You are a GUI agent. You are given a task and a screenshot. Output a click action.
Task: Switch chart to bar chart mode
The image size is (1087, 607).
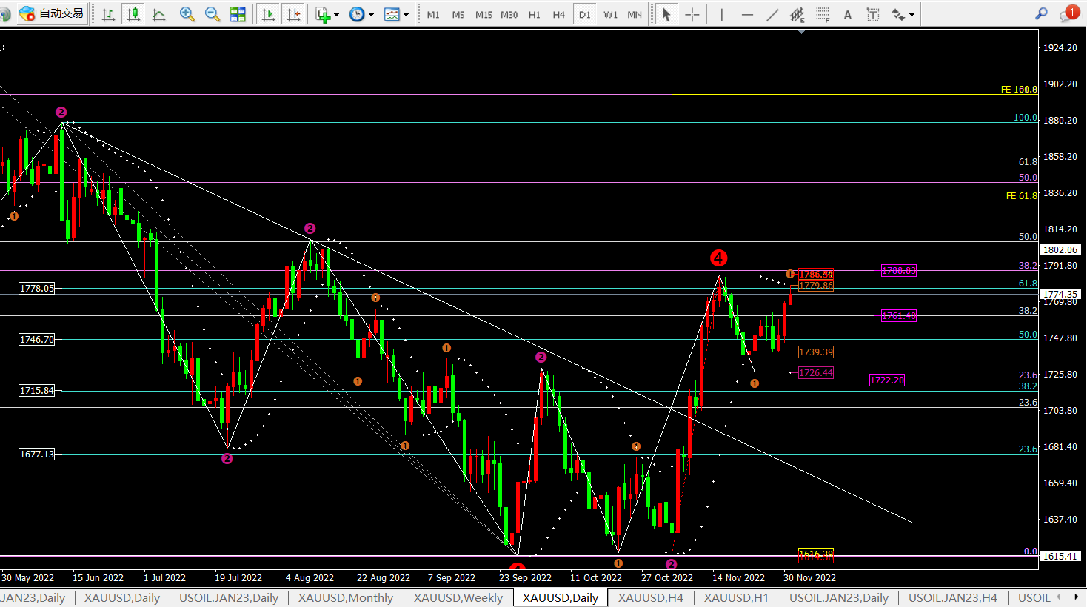tap(108, 14)
